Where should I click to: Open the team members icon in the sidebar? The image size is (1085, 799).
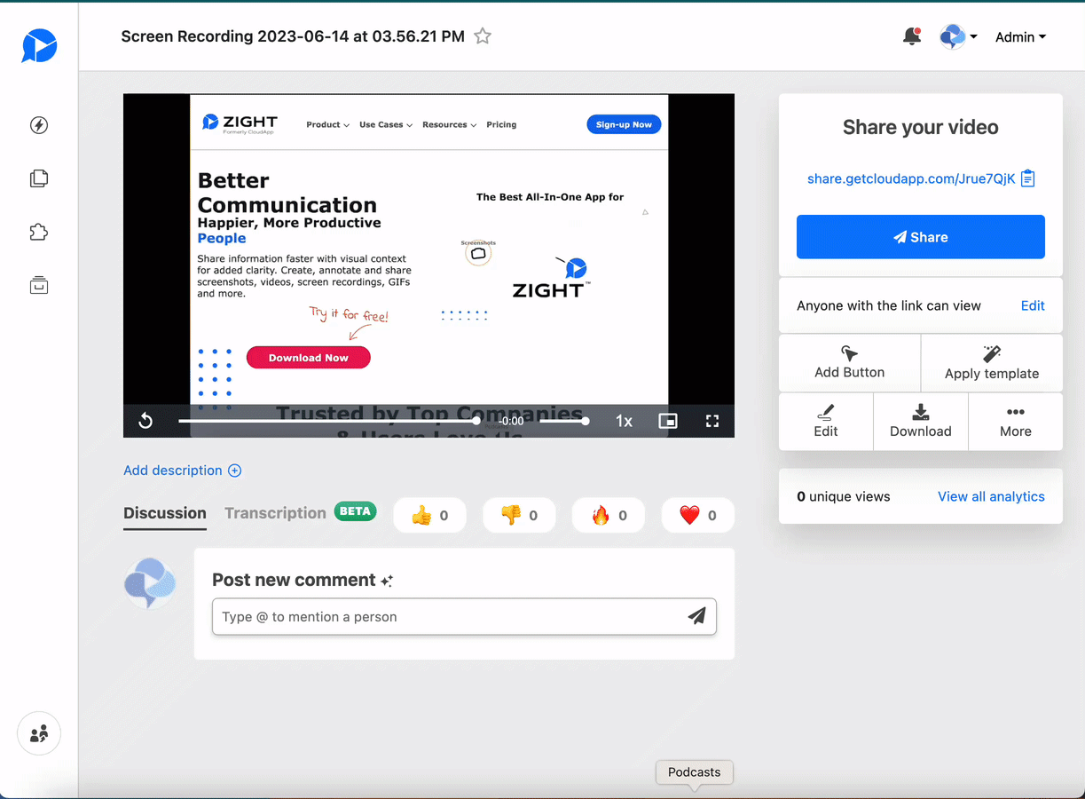click(x=39, y=734)
